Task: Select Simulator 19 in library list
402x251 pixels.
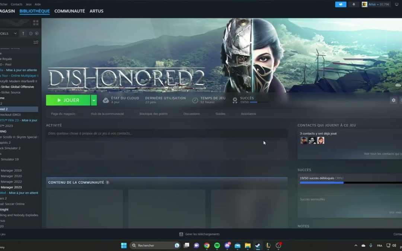Action: (x=9, y=159)
